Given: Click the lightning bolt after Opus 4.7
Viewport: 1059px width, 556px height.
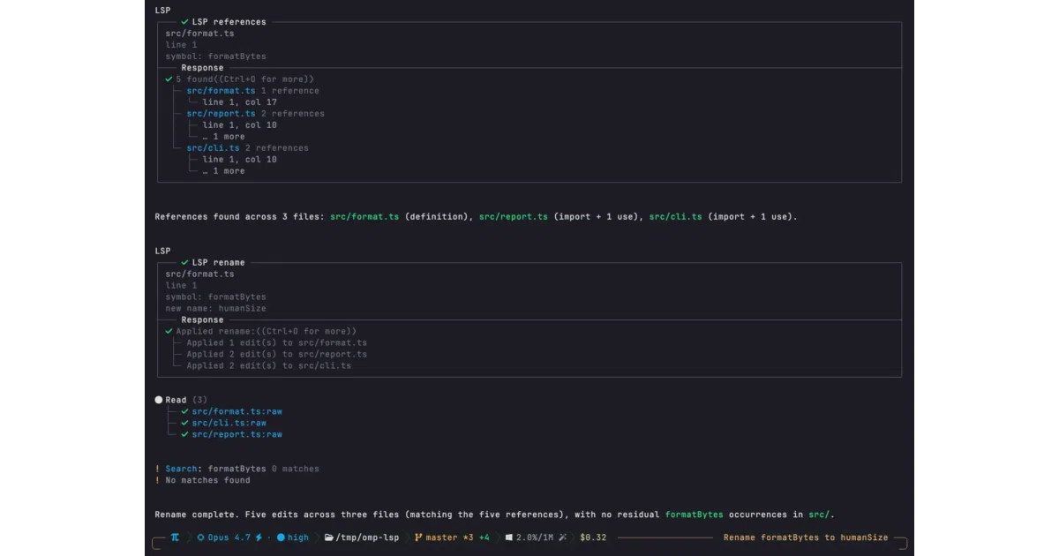Looking at the screenshot, I should pyautogui.click(x=259, y=537).
